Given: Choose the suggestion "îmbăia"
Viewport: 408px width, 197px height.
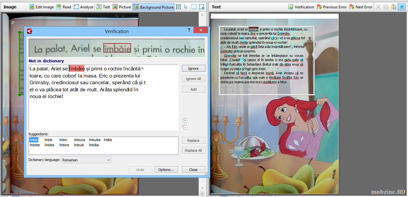Looking at the screenshot, I should coord(94,145).
